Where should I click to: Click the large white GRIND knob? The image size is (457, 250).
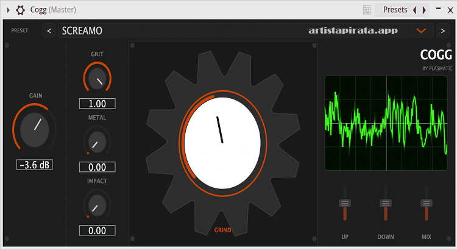(x=222, y=143)
